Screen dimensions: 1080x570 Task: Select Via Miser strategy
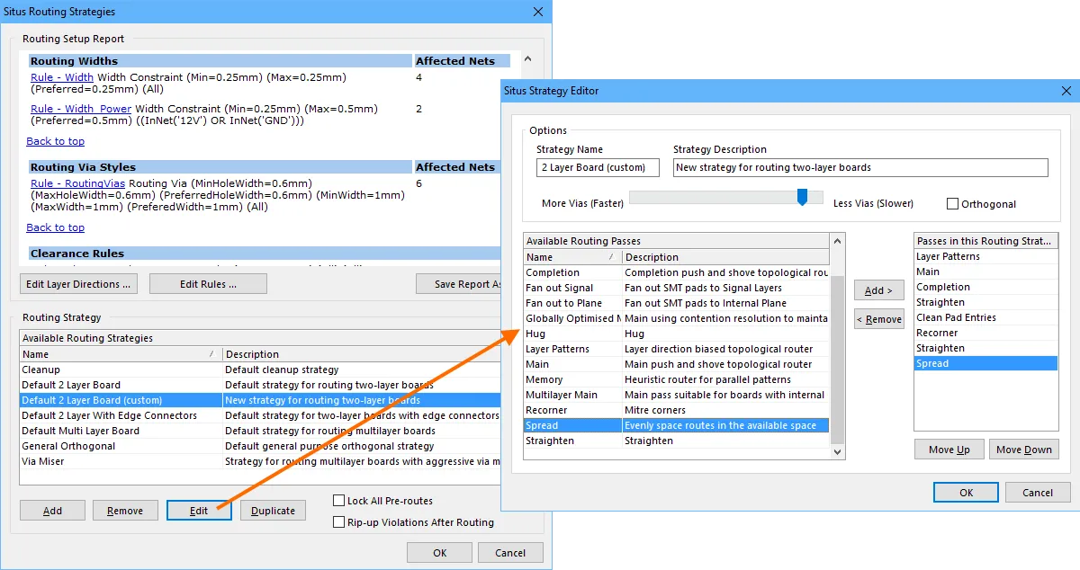(260, 461)
